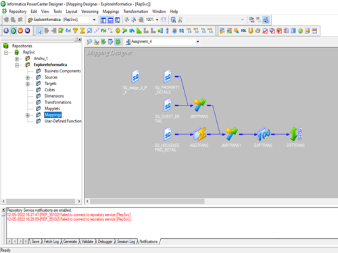338x253 pixels.
Task: Open the Assignment_4 mapping dropdown
Action: [x=197, y=41]
